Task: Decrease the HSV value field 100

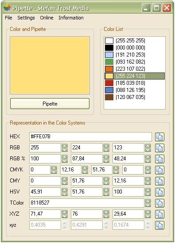Action: 148,194
